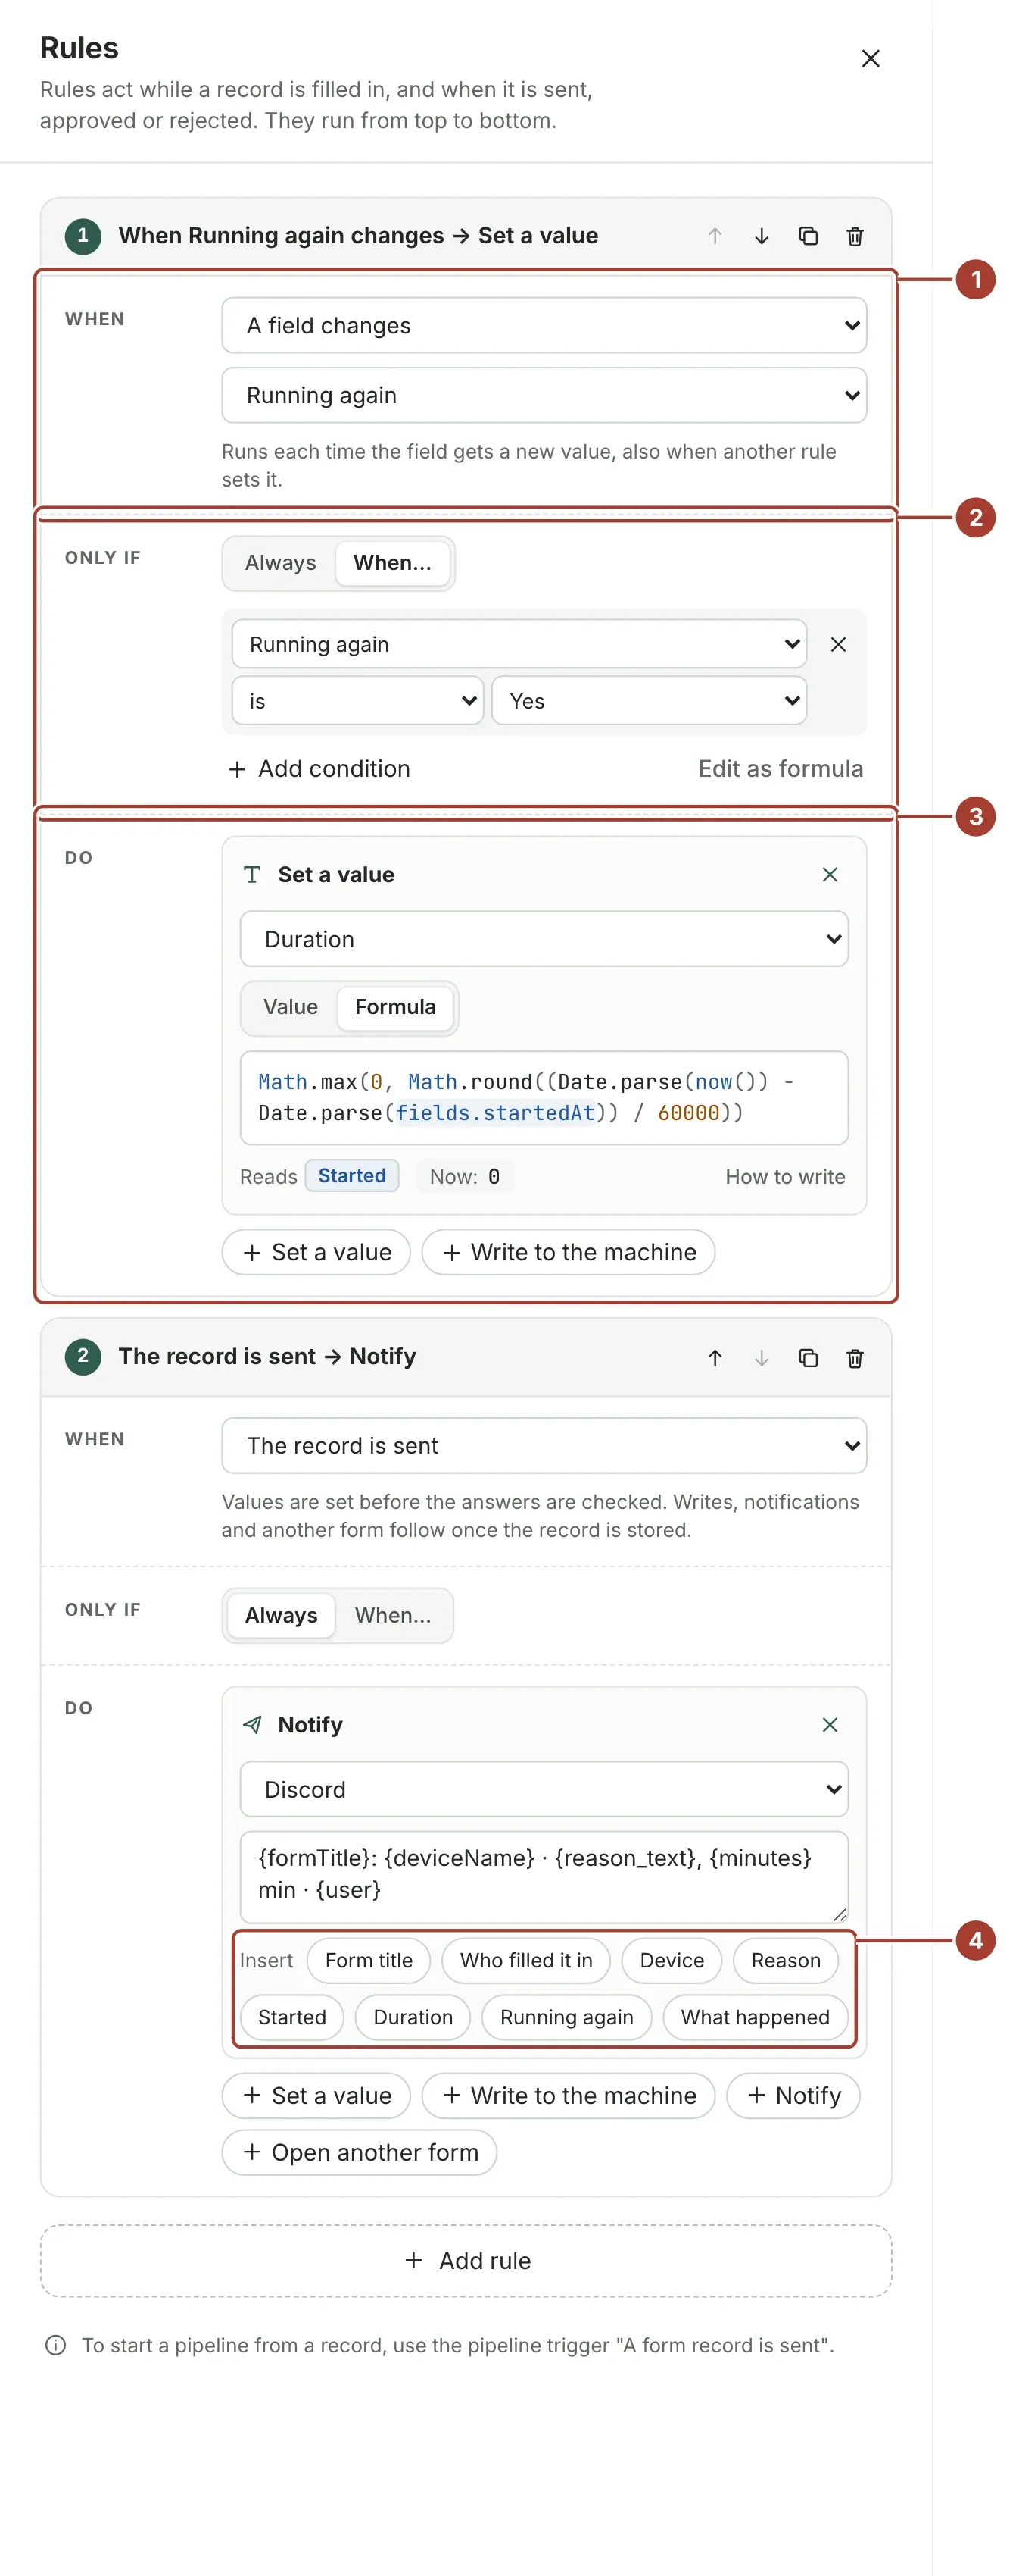Select Always in rule 2 ONLY IF
The width and height of the screenshot is (1019, 2576).
281,1615
